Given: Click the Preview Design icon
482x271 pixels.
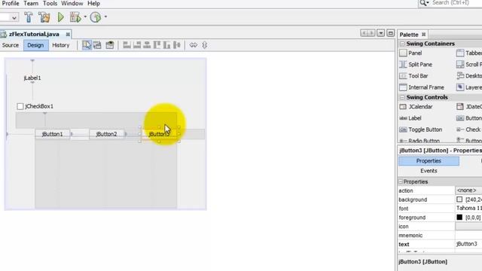Looking at the screenshot, I should point(110,45).
